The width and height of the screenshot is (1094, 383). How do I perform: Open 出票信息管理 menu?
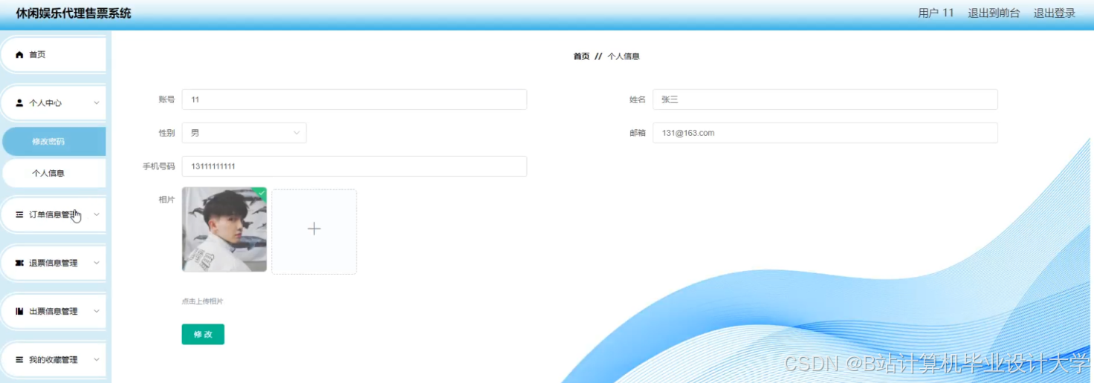click(x=53, y=311)
